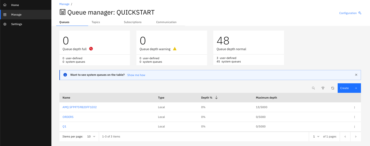Image resolution: width=370 pixels, height=146 pixels.
Task: Refresh the queue list
Action: click(333, 88)
